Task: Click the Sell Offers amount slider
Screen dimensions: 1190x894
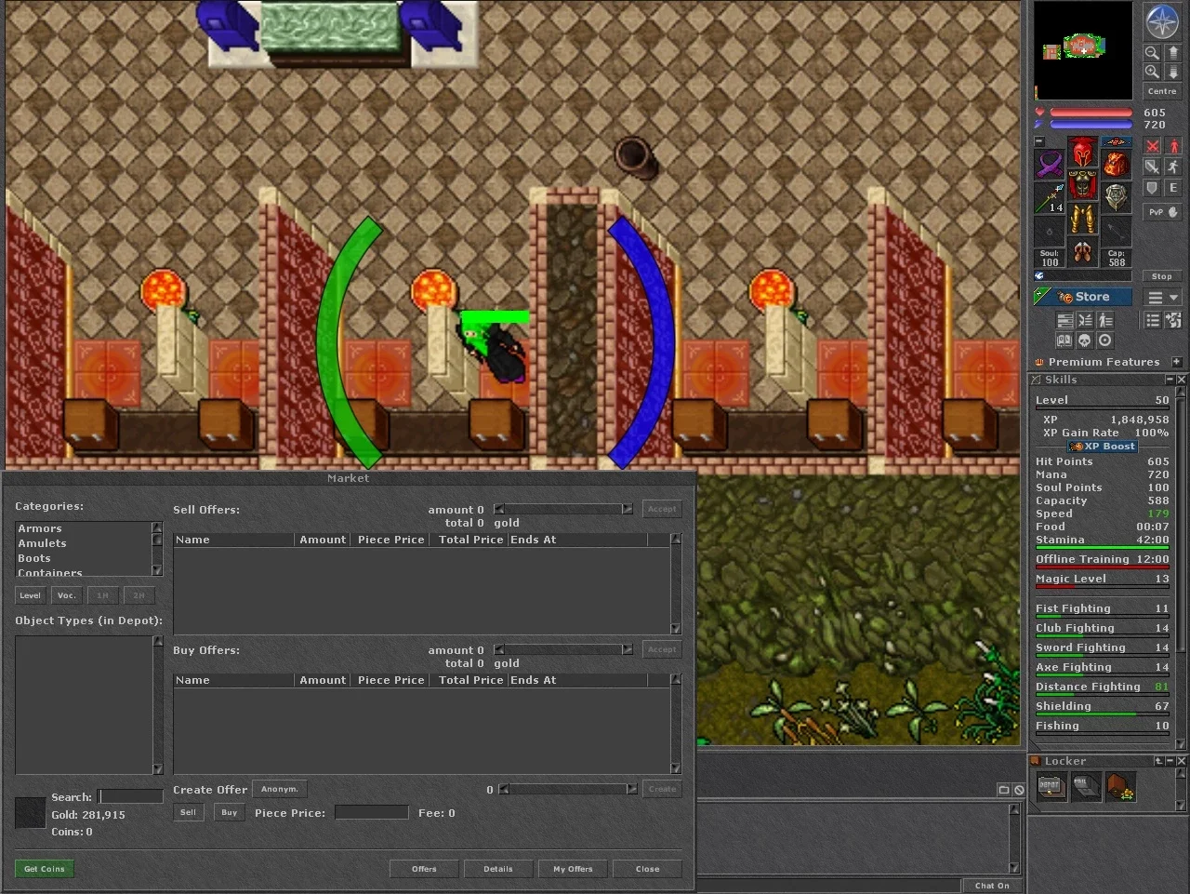Action: (563, 509)
